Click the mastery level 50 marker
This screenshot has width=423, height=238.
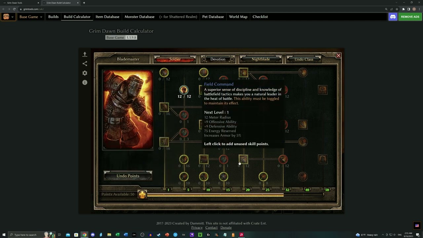click(x=327, y=190)
